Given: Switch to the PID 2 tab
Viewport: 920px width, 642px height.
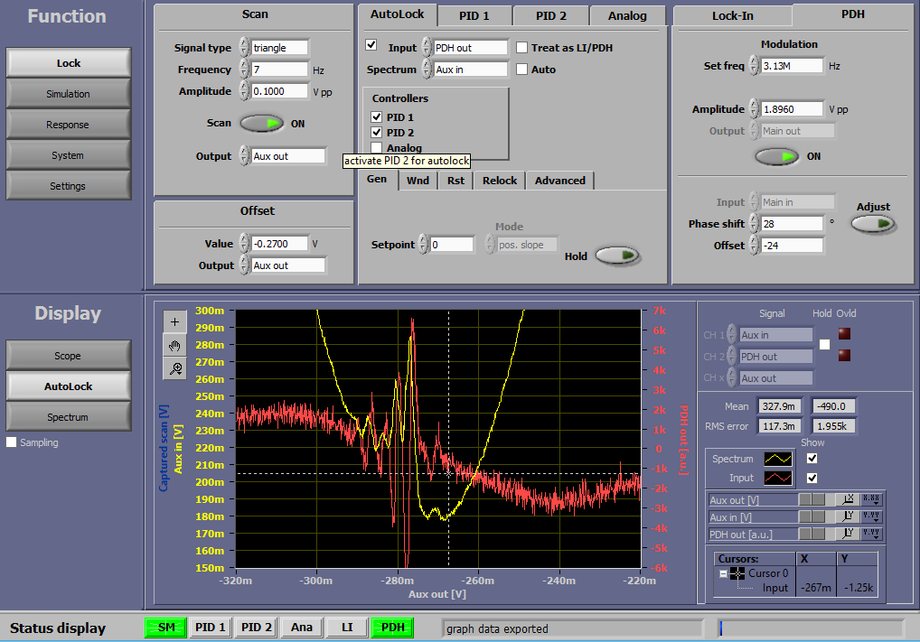Looking at the screenshot, I should pos(551,16).
